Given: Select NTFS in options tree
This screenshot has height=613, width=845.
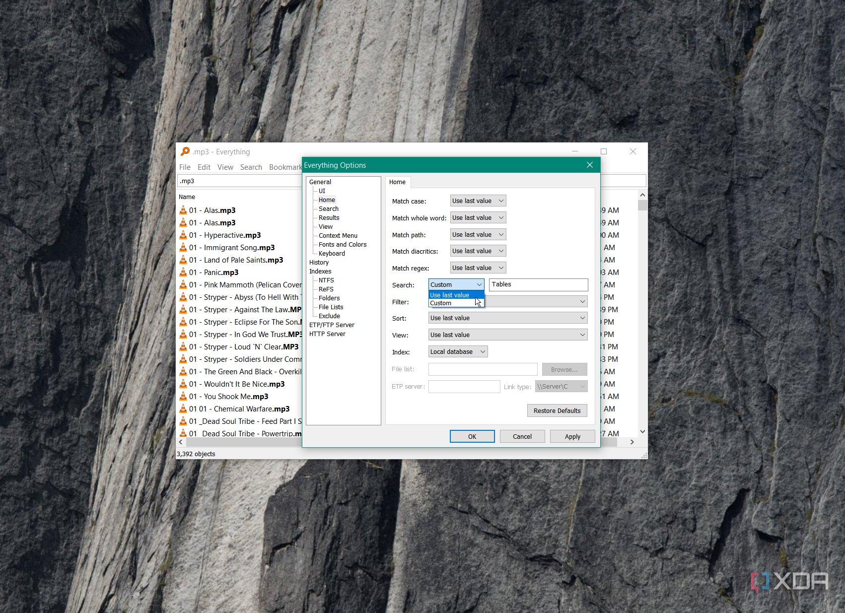Looking at the screenshot, I should (x=326, y=280).
